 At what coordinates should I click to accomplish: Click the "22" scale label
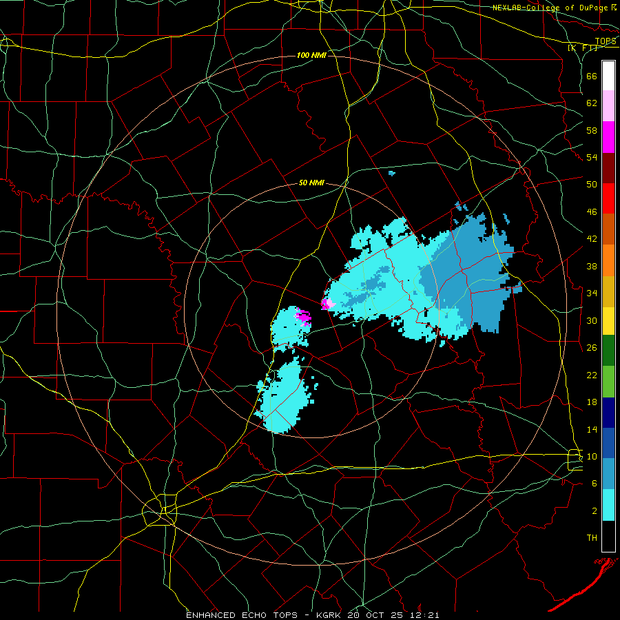(592, 375)
